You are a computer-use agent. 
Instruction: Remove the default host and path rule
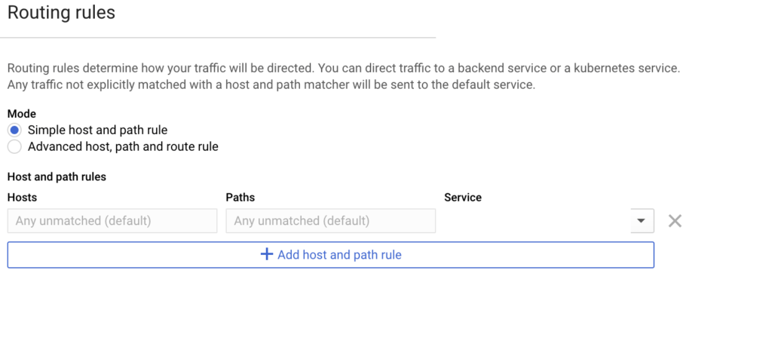(x=675, y=221)
